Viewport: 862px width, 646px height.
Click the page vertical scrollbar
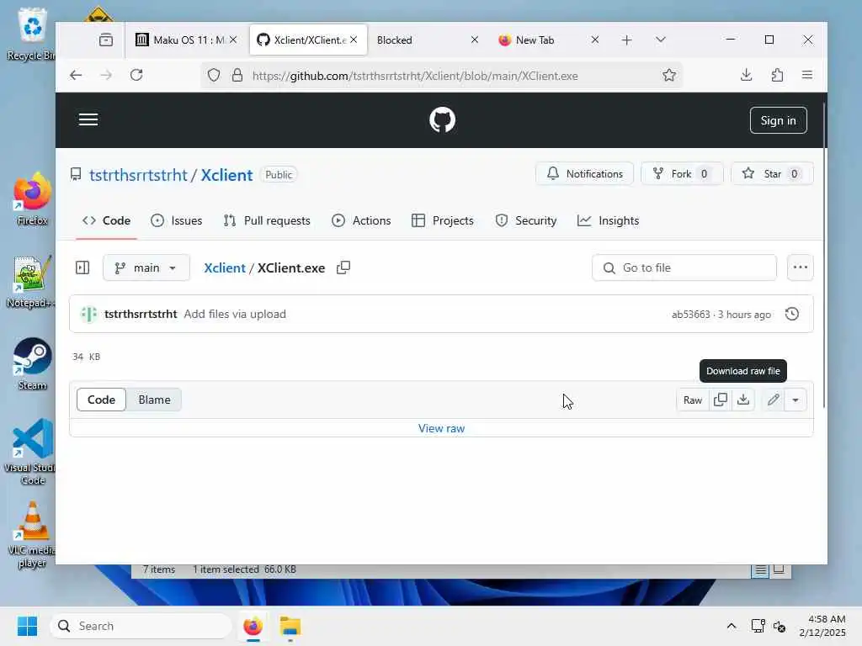click(824, 255)
